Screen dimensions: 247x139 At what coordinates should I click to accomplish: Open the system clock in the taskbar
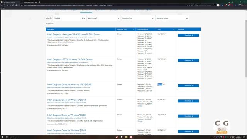(x=239, y=137)
